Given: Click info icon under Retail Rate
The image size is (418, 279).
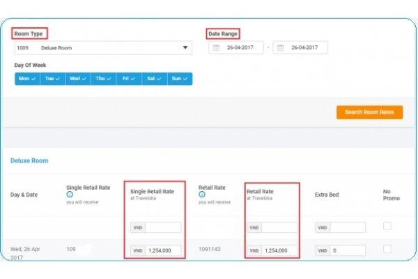Looking at the screenshot, I should 202,195.
